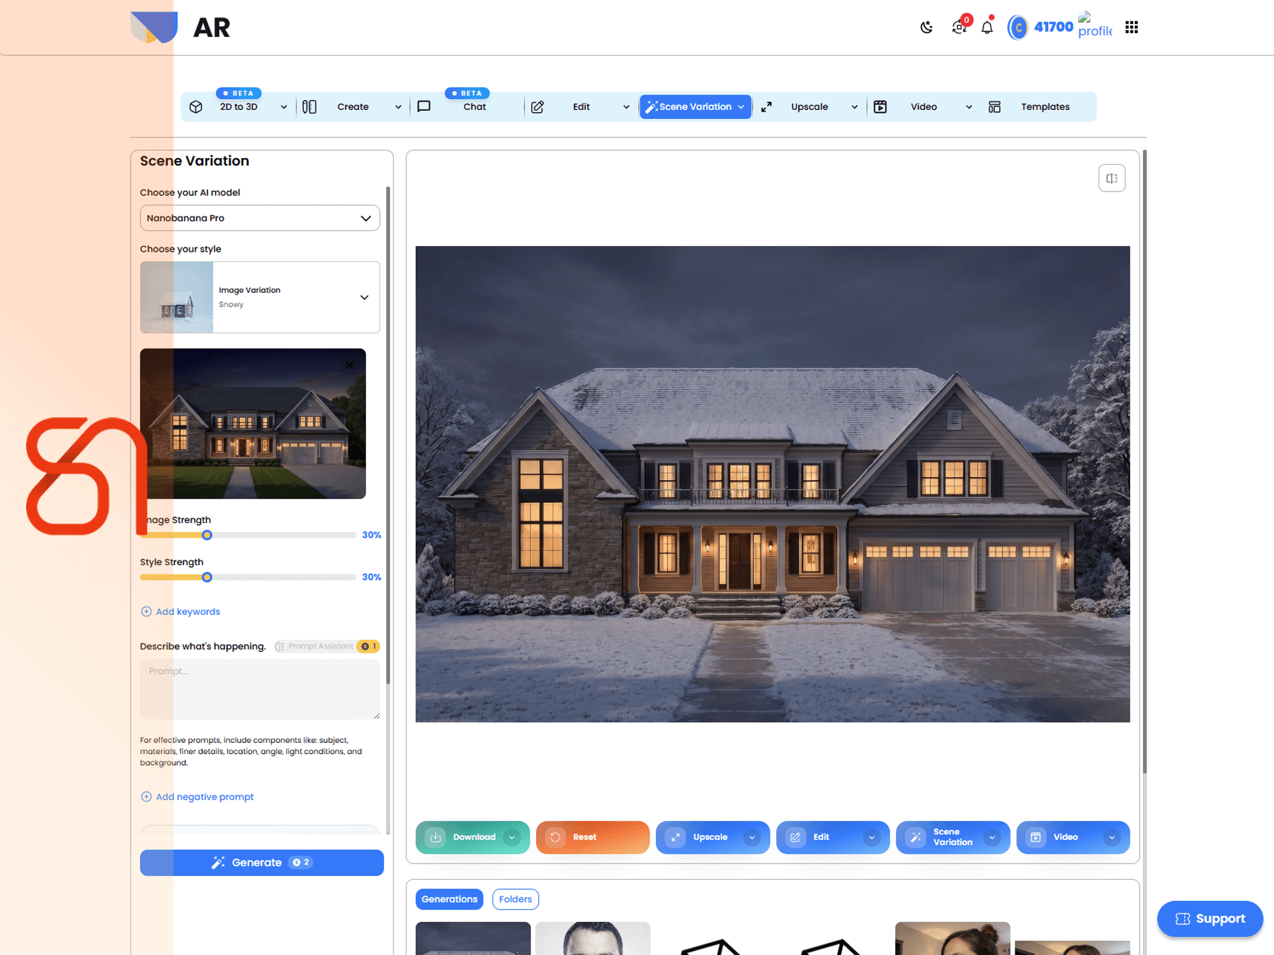The image size is (1274, 955).
Task: Click the Video icon in top toolbar
Action: 880,107
